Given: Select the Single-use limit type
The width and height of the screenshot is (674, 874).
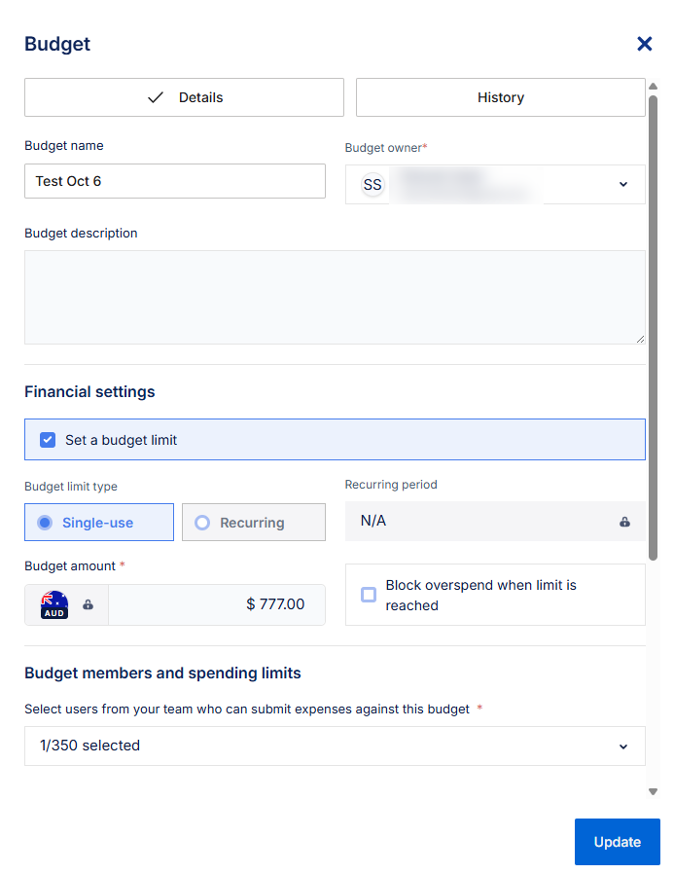Looking at the screenshot, I should [x=98, y=523].
